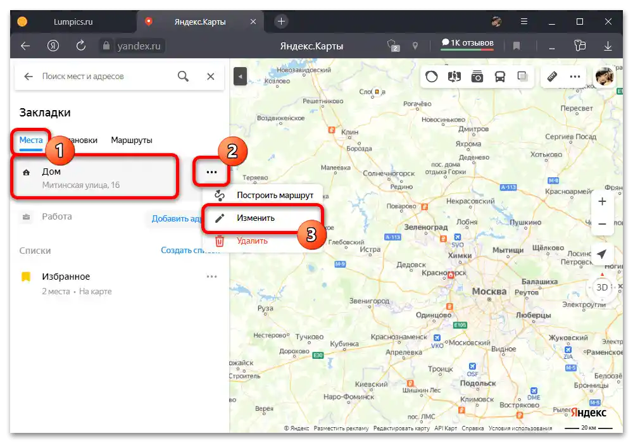Open the 1K отзывов reviews badge
Screen dimensions: 633x443
(x=467, y=43)
